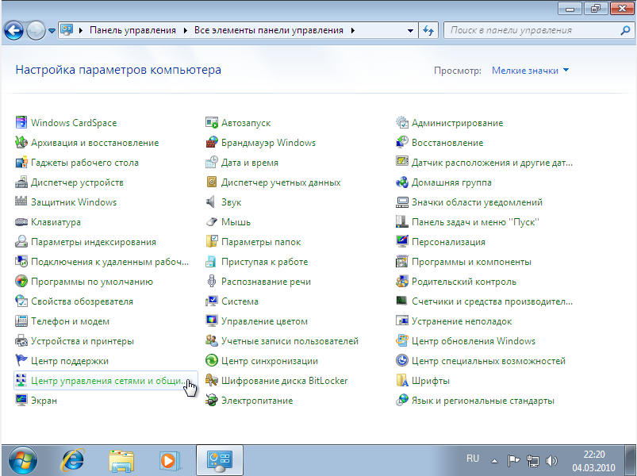637x476 pixels.
Task: Open Параметры папок link
Action: (261, 242)
